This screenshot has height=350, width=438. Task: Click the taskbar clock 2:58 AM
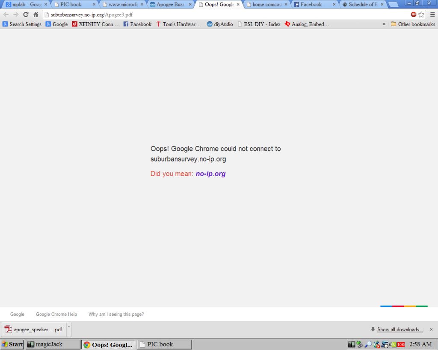(x=421, y=344)
